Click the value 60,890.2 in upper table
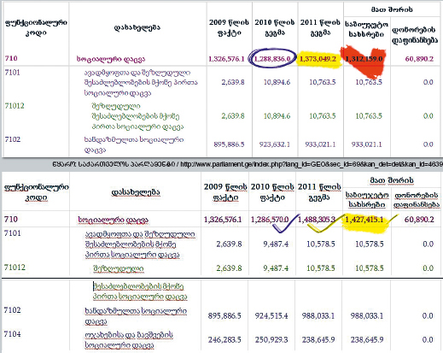The image size is (443, 353). pyautogui.click(x=419, y=59)
